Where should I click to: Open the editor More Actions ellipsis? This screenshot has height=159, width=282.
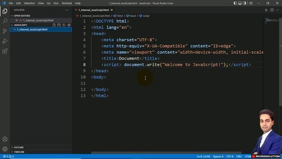pyautogui.click(x=277, y=10)
